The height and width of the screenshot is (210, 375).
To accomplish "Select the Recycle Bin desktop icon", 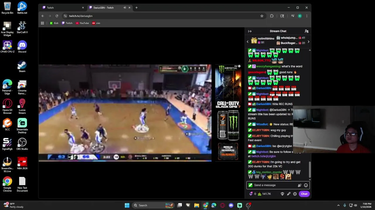I will click(x=7, y=8).
